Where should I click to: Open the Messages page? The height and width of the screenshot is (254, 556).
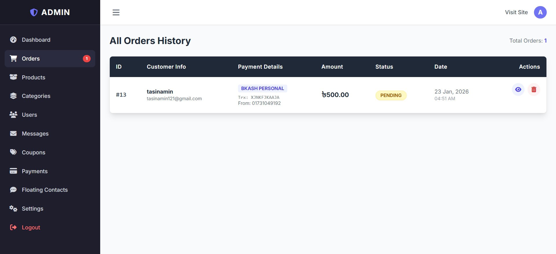point(35,134)
